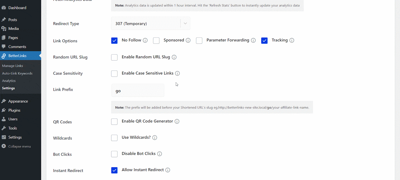The height and width of the screenshot is (180, 400).
Task: Go to Manage Links in BetterLinks menu
Action: 12,66
